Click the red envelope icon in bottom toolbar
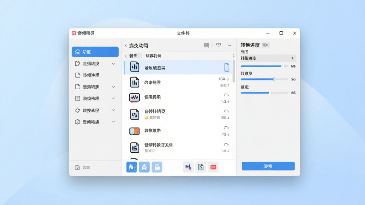Viewport: 365px width, 205px height. pos(213,167)
